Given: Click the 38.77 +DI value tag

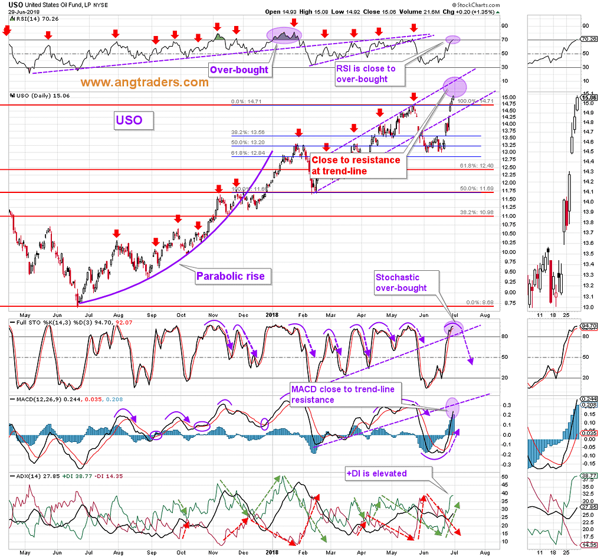Looking at the screenshot, I should coord(589,476).
